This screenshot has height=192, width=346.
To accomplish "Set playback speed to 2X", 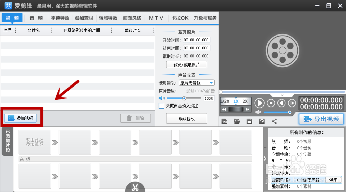I will pyautogui.click(x=245, y=101).
